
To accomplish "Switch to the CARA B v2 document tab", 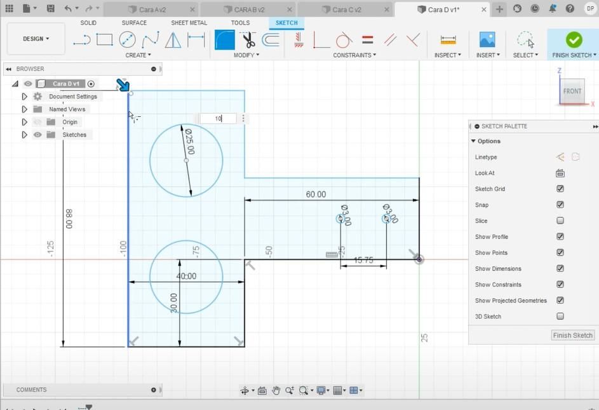I will 249,10.
